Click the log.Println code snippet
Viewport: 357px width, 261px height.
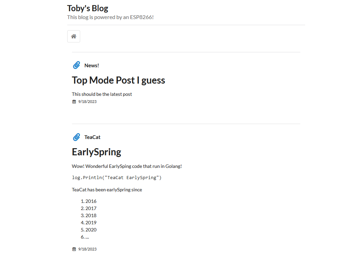point(117,178)
